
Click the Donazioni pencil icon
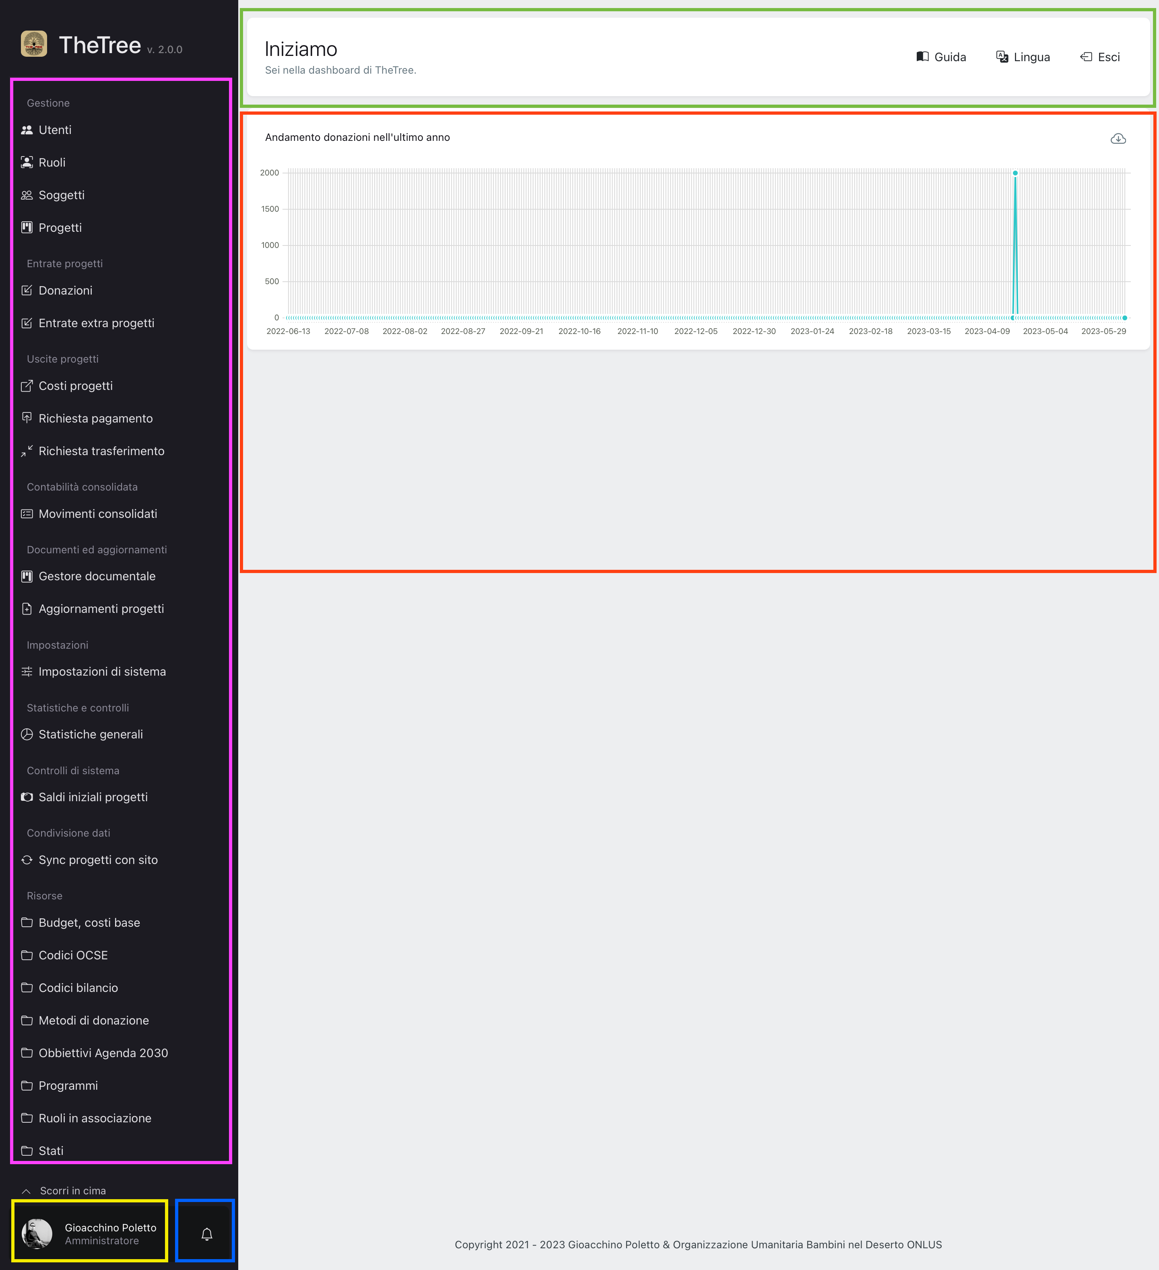[x=27, y=291]
